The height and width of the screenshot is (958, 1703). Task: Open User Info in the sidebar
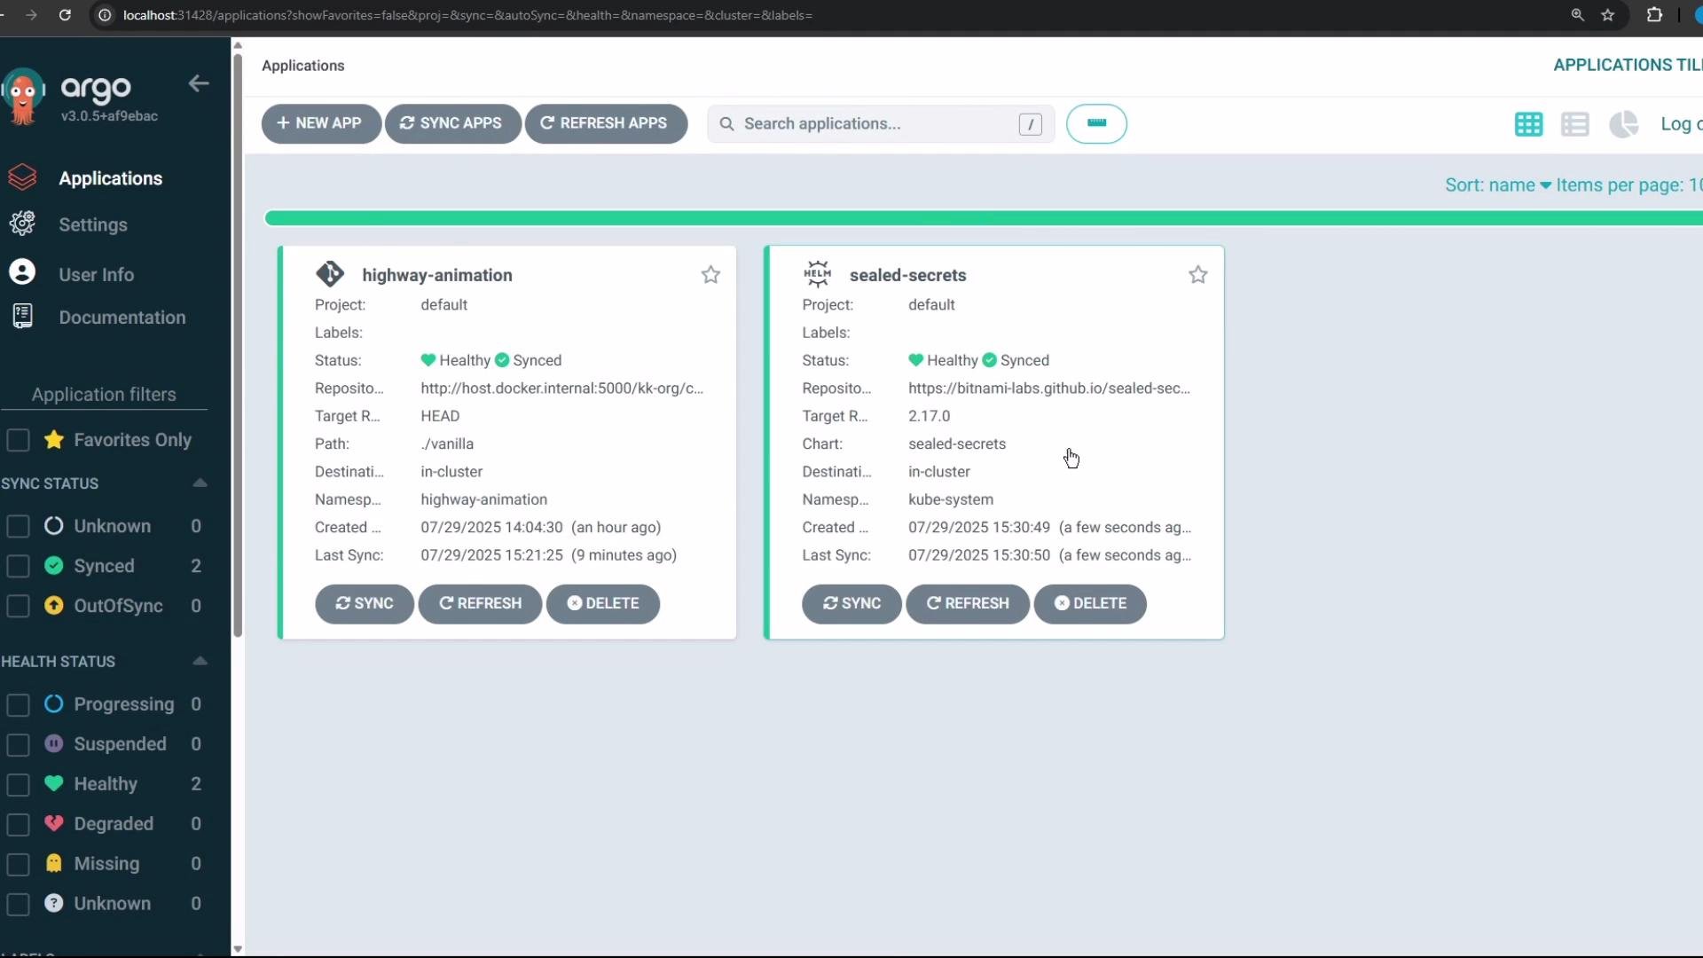(96, 275)
